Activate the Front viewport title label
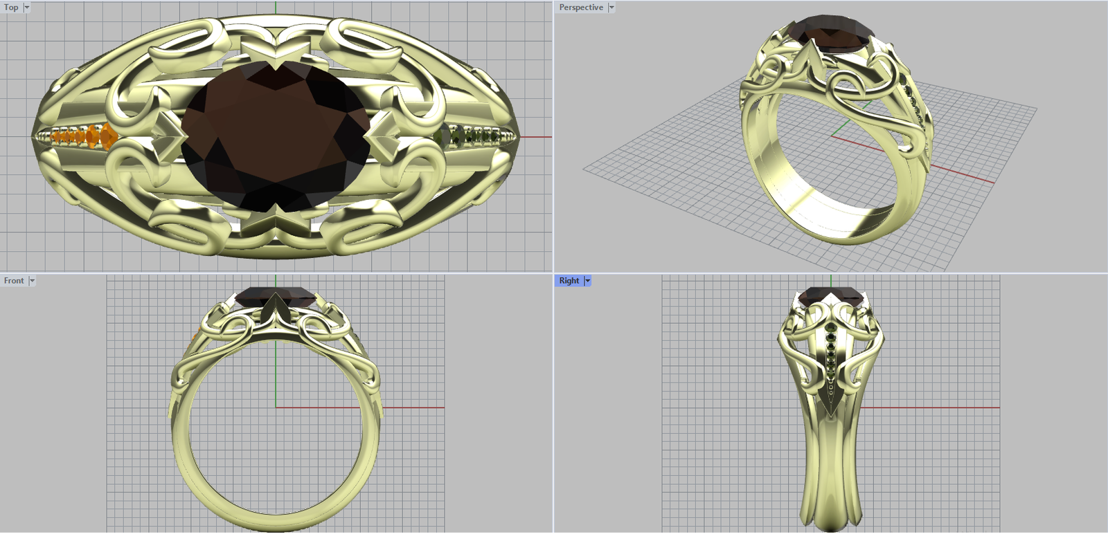This screenshot has width=1108, height=534. tap(14, 281)
